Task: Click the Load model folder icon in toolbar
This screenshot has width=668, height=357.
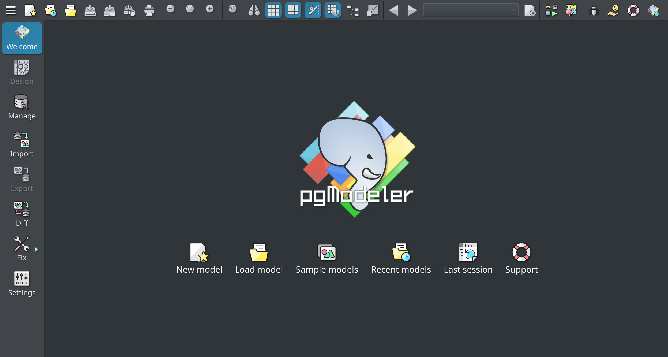Action: point(70,10)
